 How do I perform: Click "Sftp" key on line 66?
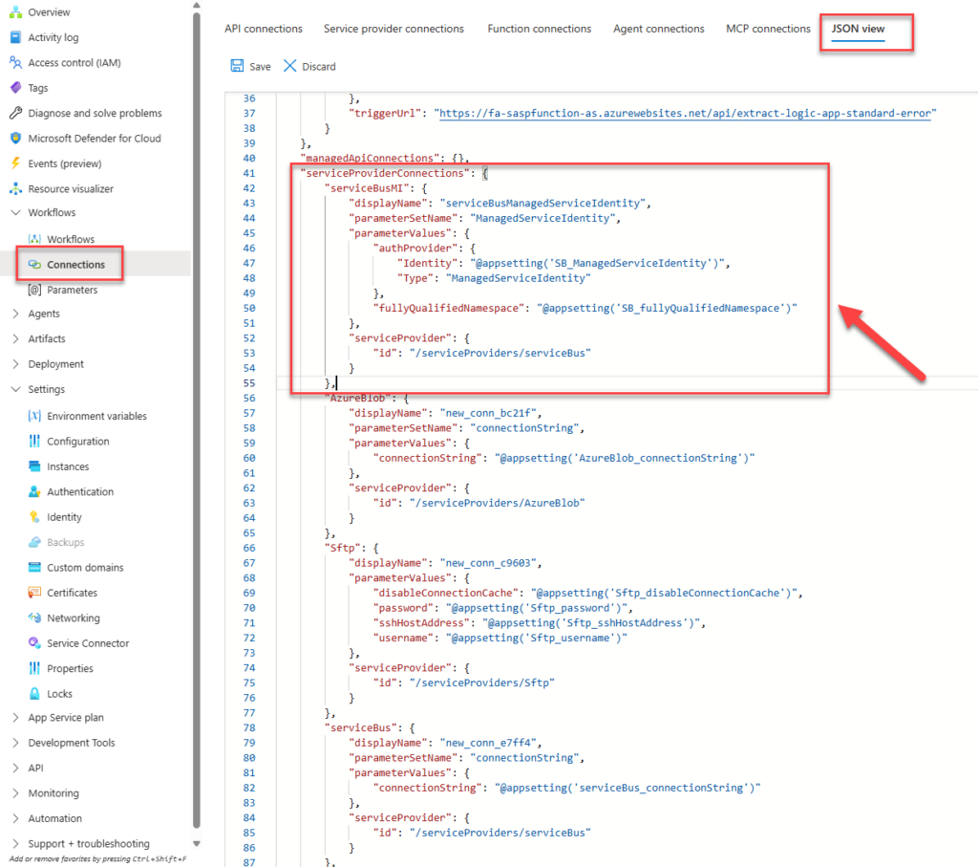pos(345,548)
